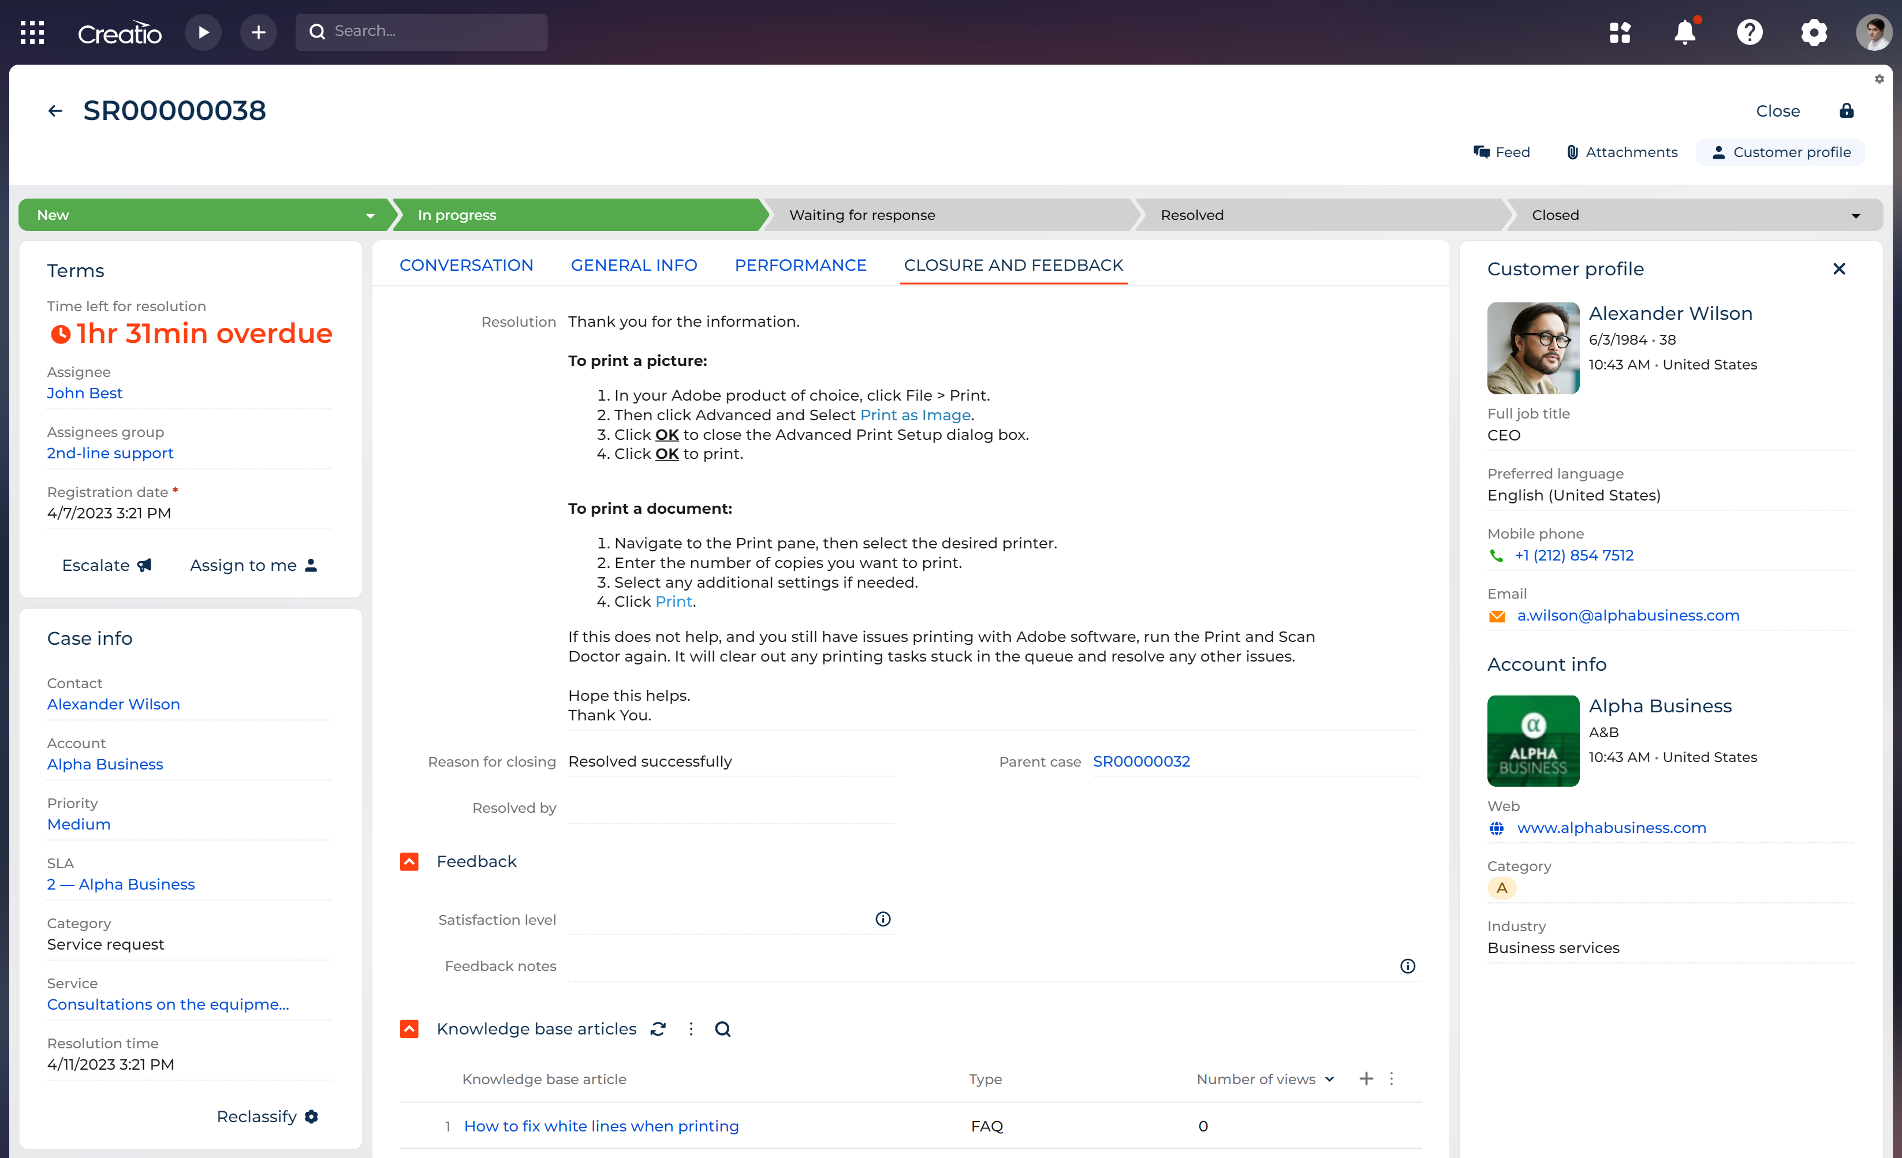Add a knowledge base article via plus icon
The image size is (1902, 1158).
click(1366, 1078)
